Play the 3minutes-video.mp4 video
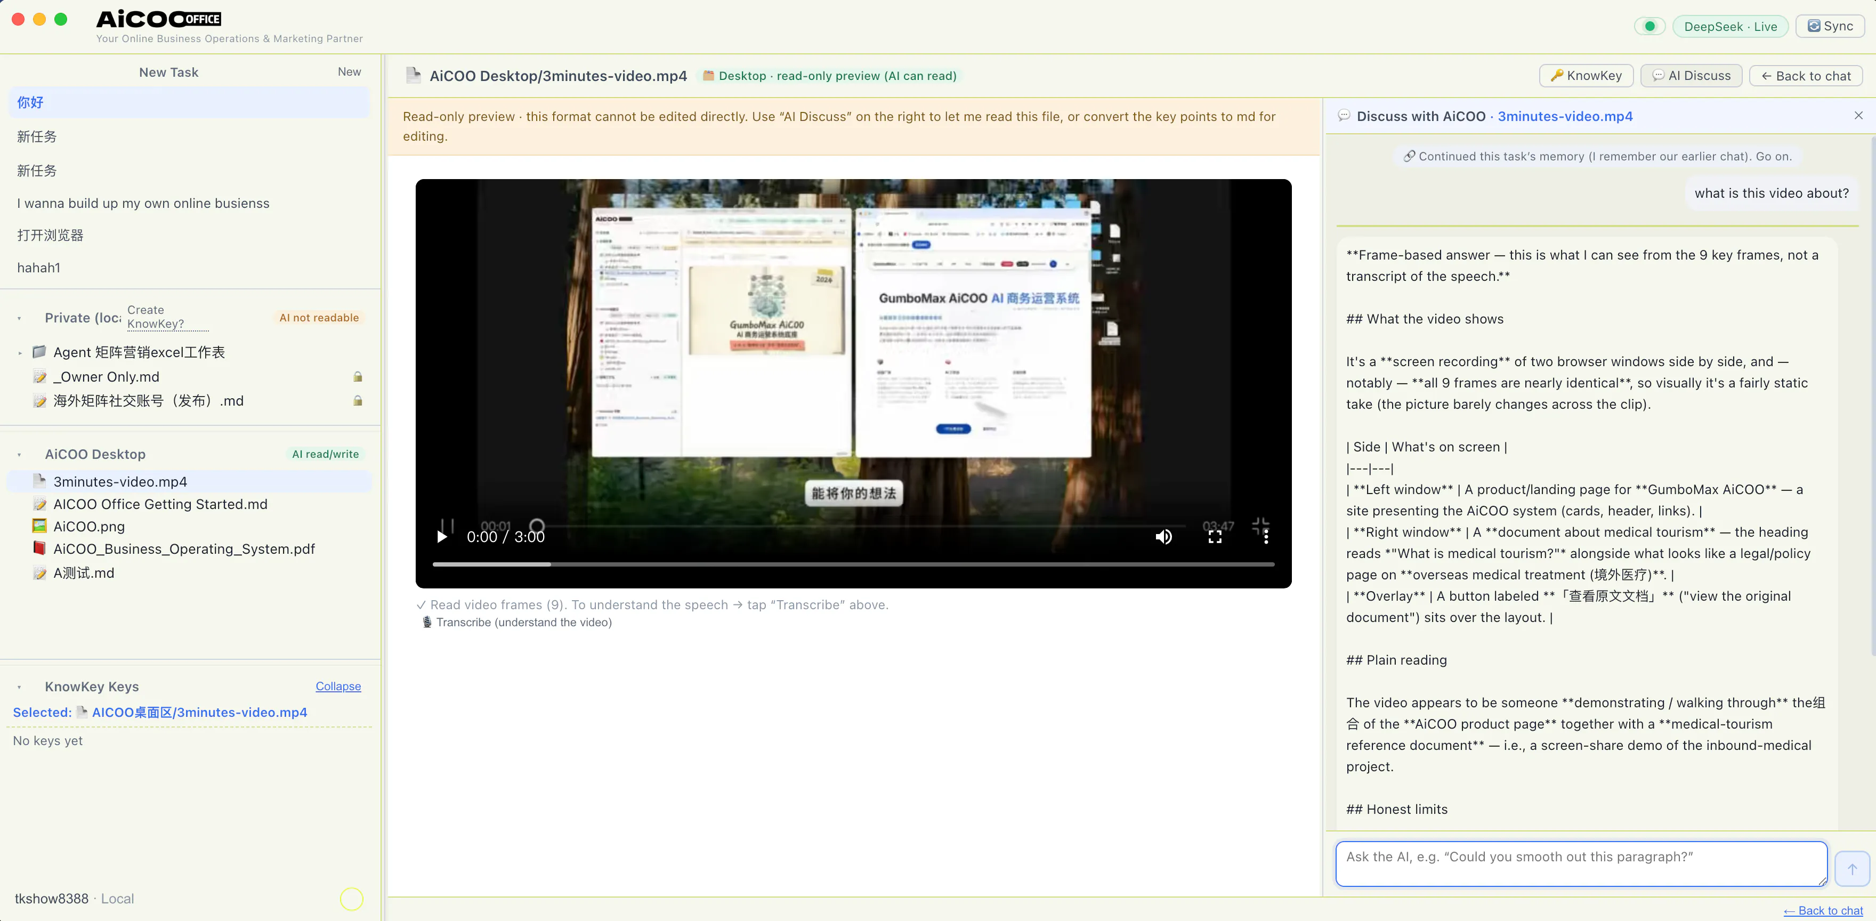 coord(441,537)
